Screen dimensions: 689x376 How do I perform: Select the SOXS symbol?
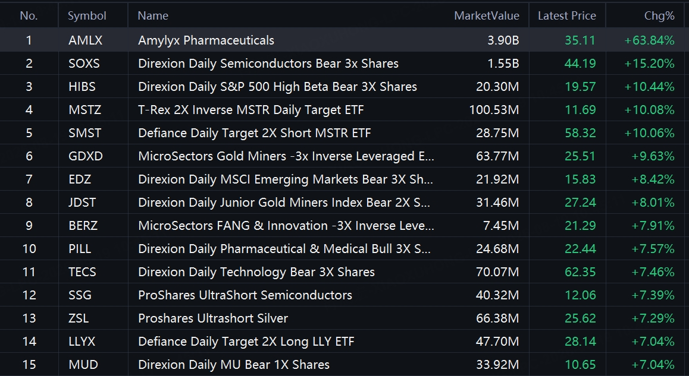tap(84, 64)
